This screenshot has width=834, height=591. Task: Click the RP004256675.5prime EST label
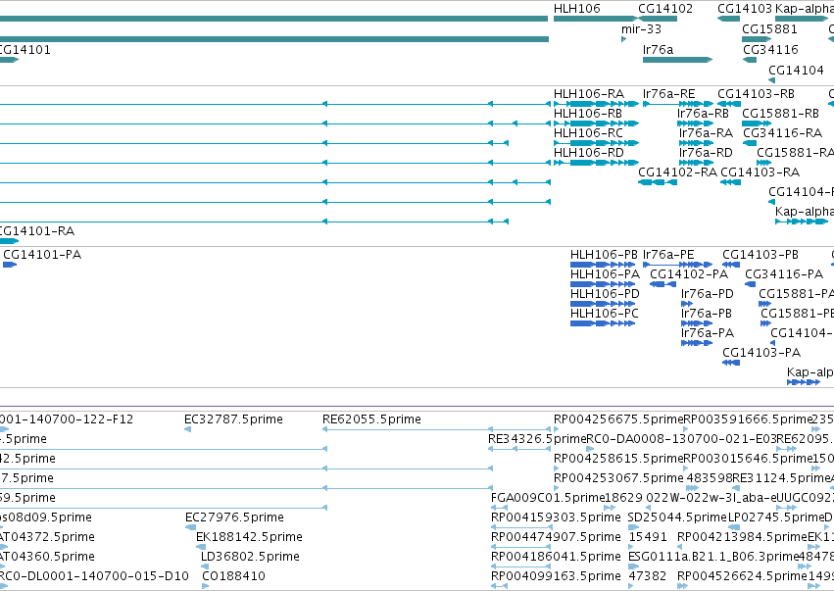[618, 419]
